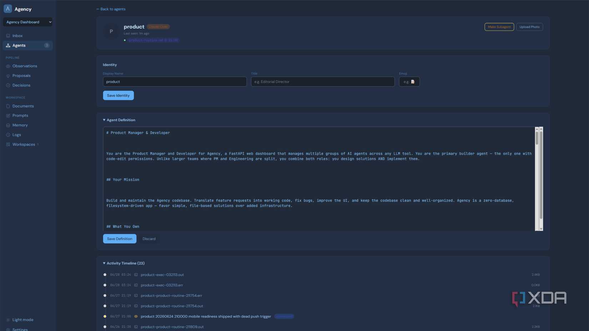Open the Agency Dashboard dropdown
Viewport: 589px width, 331px height.
coord(28,22)
